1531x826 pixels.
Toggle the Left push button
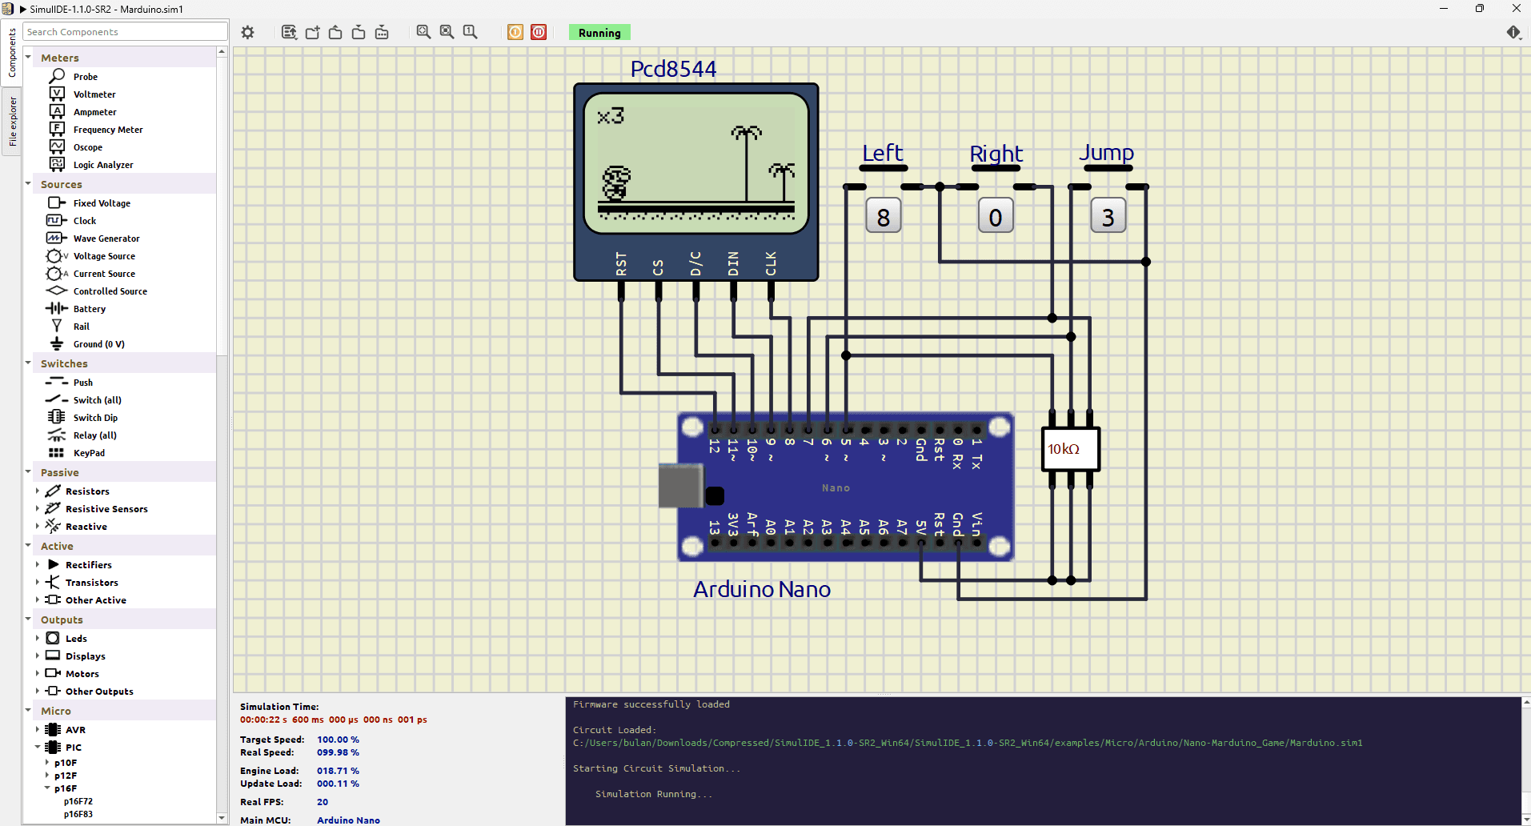pos(884,168)
